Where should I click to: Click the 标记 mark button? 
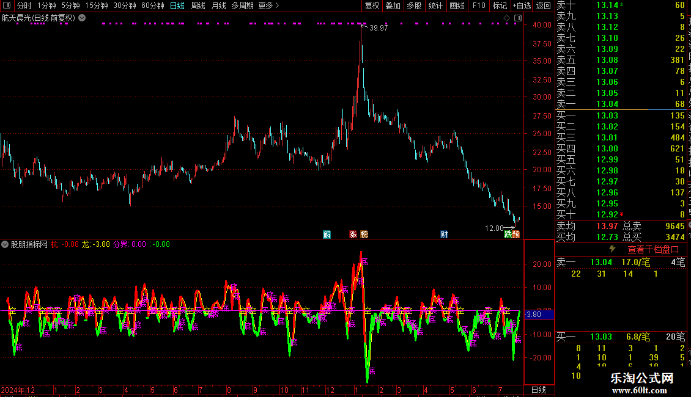click(500, 5)
